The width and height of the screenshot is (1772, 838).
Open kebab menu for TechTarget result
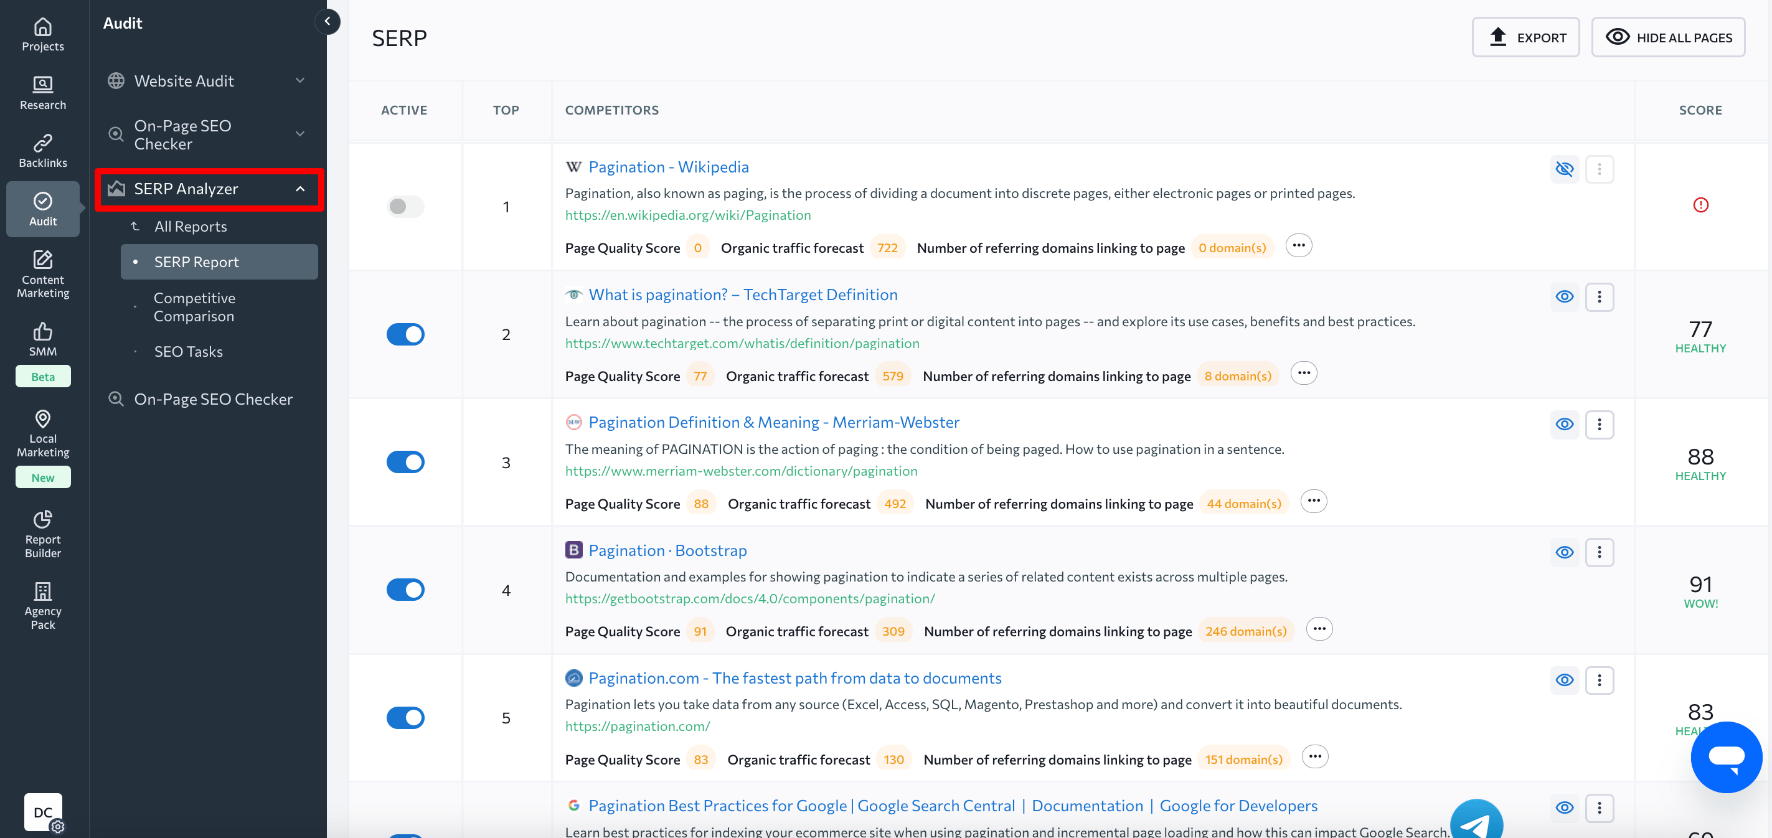pos(1600,296)
